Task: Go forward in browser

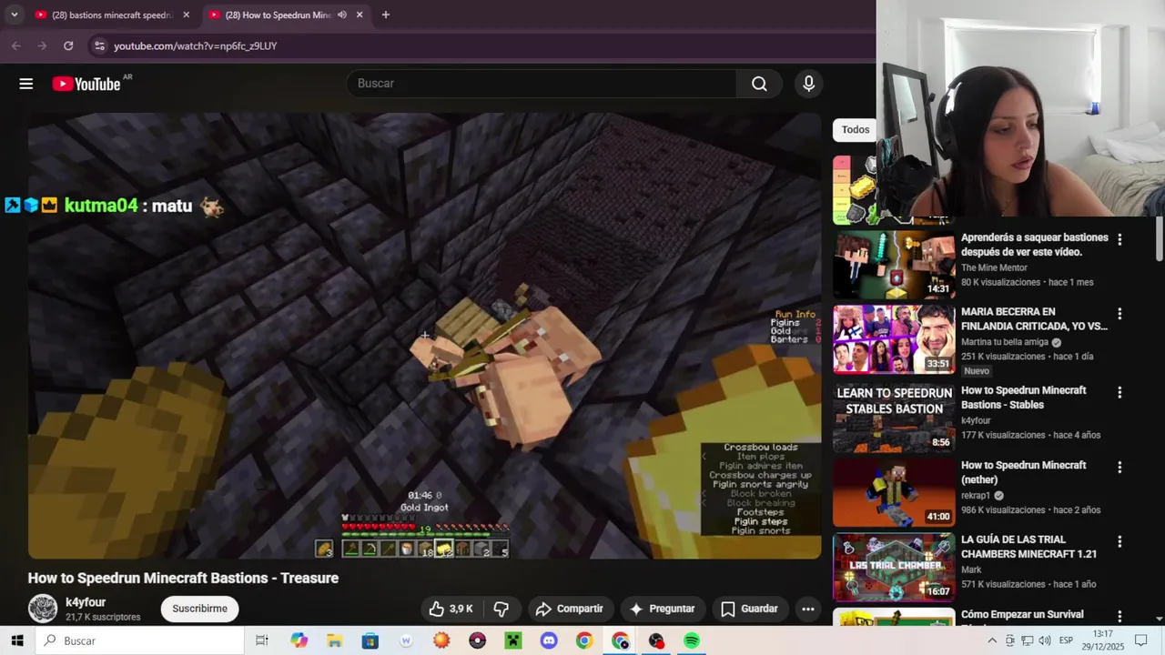Action: pos(42,45)
